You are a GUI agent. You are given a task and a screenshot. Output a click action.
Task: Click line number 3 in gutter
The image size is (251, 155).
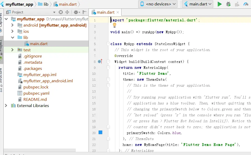(95, 32)
